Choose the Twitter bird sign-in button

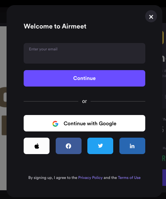coord(100,146)
